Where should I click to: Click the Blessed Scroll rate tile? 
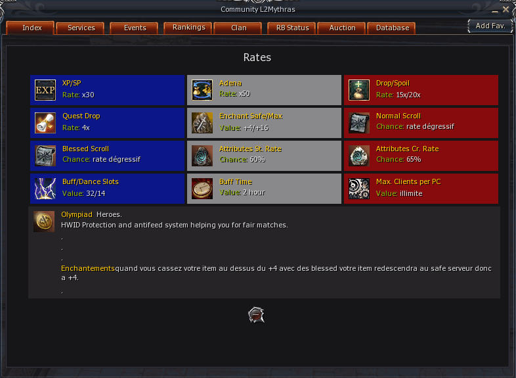107,156
